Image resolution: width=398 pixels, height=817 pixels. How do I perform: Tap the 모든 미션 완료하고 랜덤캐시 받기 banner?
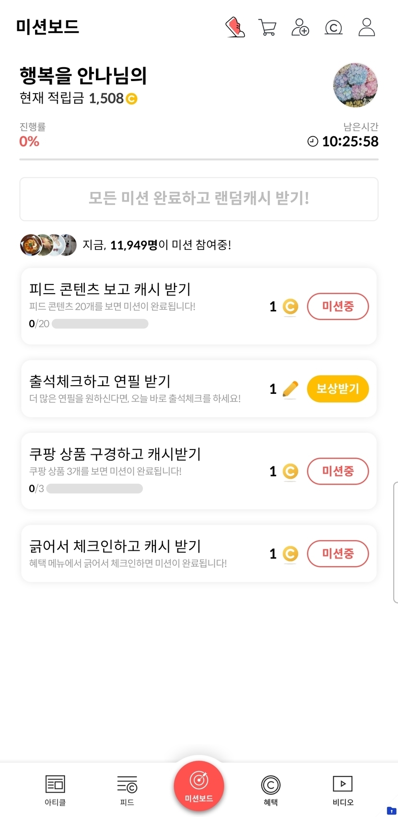point(199,199)
